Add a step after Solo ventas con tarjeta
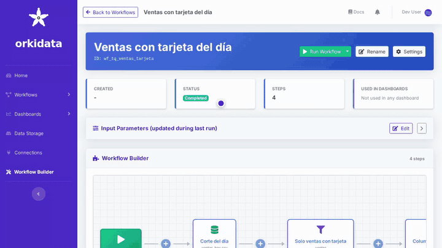Screen dimensions: 442x248 tap(378, 244)
